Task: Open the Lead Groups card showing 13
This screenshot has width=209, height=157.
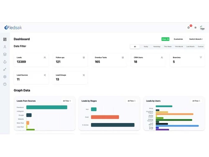Action: coord(70,77)
